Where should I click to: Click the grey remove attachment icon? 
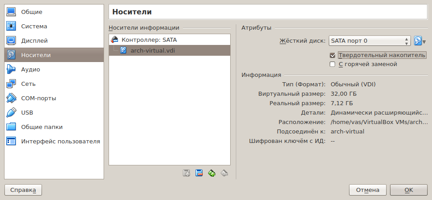tap(224, 173)
